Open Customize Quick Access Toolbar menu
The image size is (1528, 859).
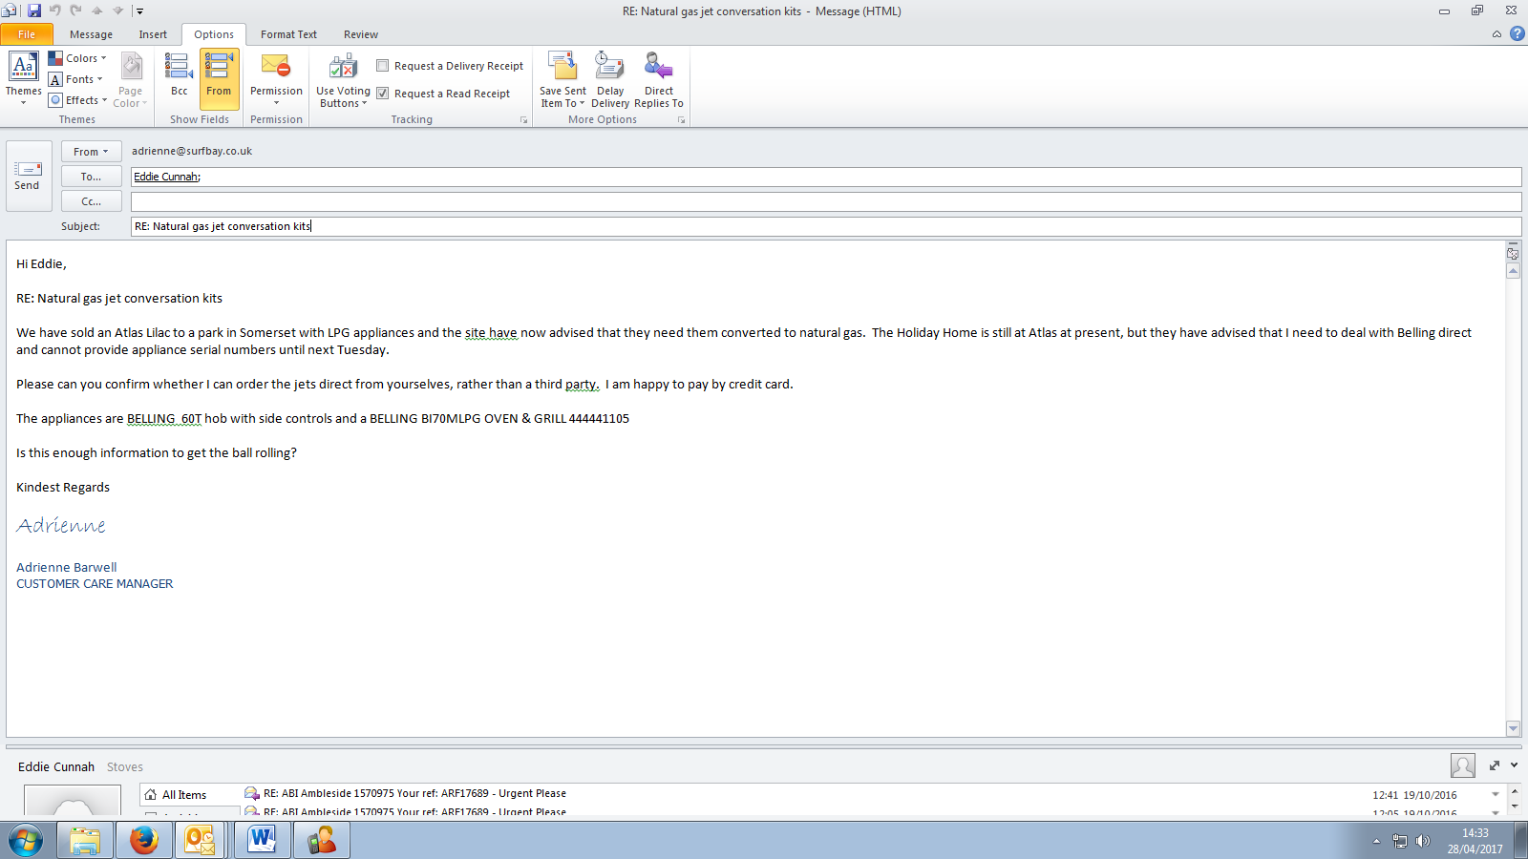click(x=138, y=11)
